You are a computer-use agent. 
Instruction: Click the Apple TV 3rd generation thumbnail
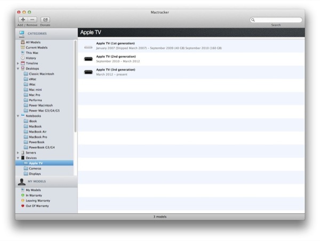coord(89,72)
